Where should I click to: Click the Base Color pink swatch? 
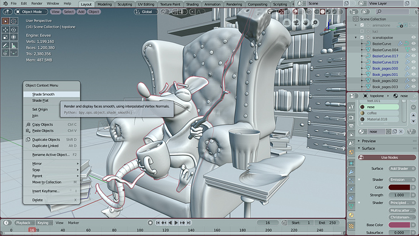pos(399,225)
